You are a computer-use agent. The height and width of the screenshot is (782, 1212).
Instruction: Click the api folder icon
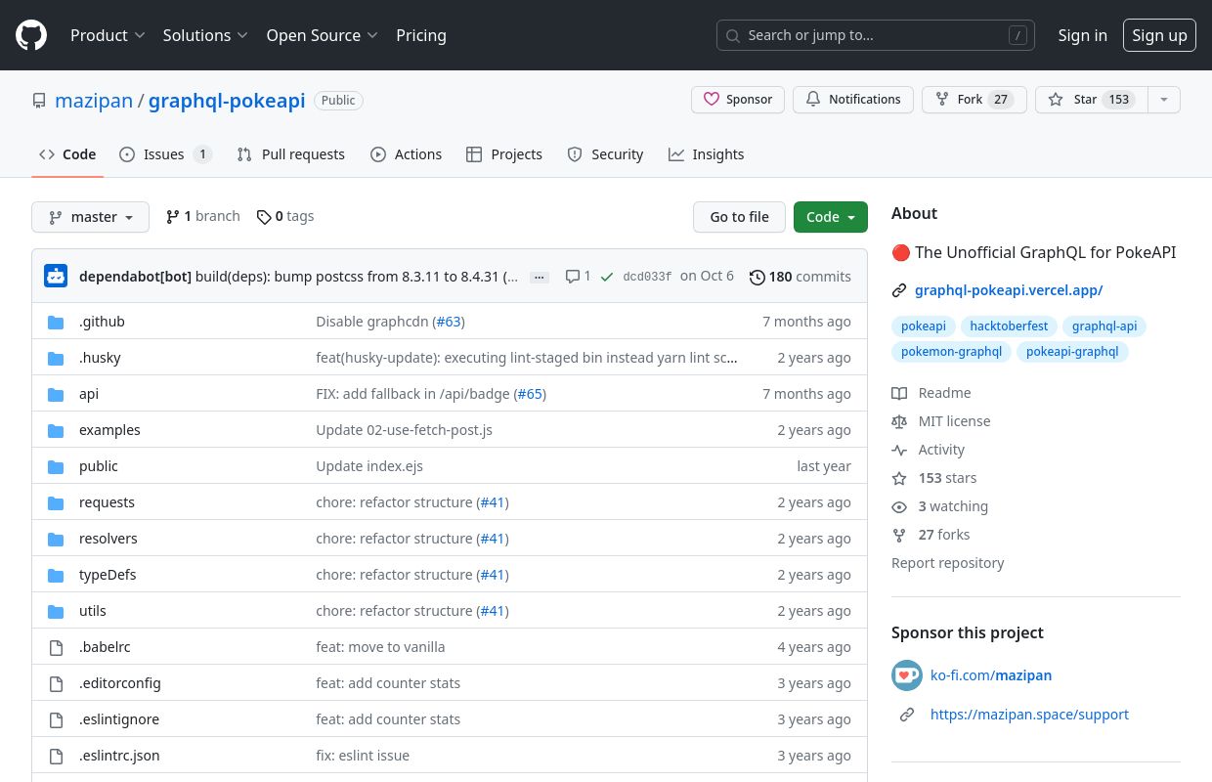point(56,394)
